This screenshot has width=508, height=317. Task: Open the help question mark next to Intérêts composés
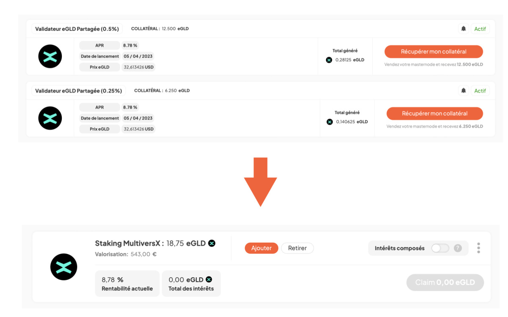tap(458, 248)
